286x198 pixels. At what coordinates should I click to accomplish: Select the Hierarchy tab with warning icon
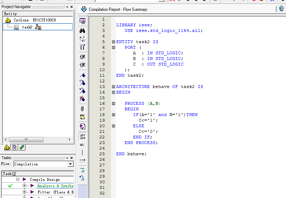coord(7,148)
